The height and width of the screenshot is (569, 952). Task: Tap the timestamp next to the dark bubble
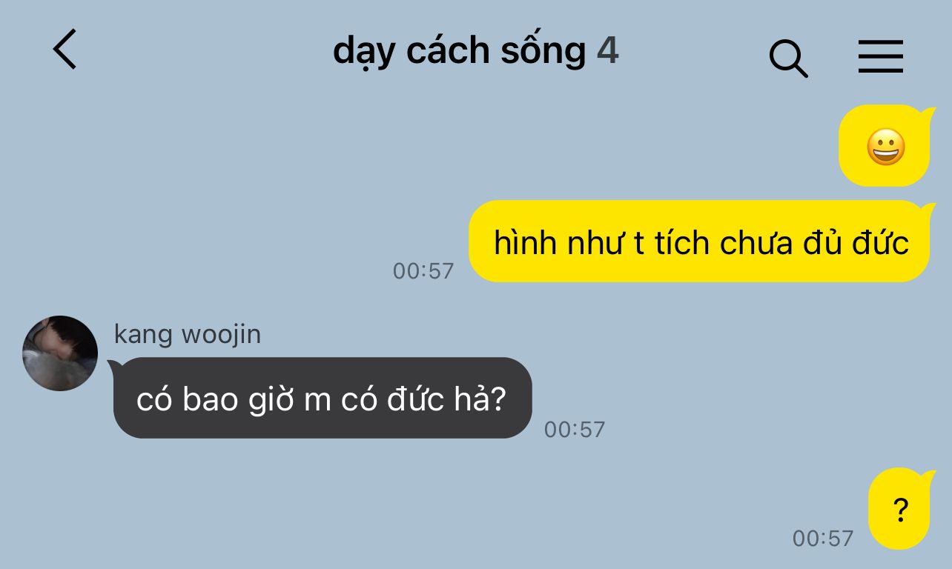coord(575,429)
